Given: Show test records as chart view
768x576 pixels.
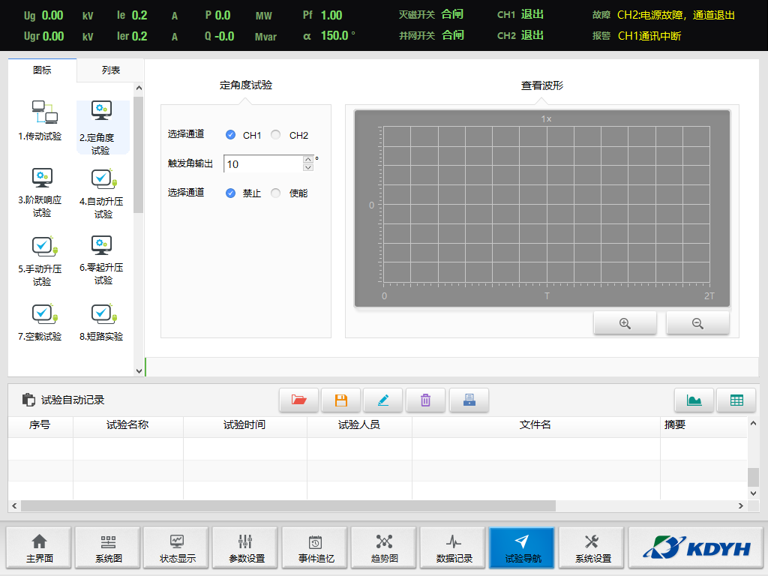Looking at the screenshot, I should pos(694,400).
